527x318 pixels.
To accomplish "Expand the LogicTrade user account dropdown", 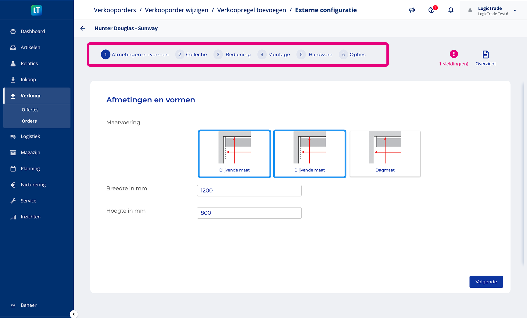I will 514,11.
